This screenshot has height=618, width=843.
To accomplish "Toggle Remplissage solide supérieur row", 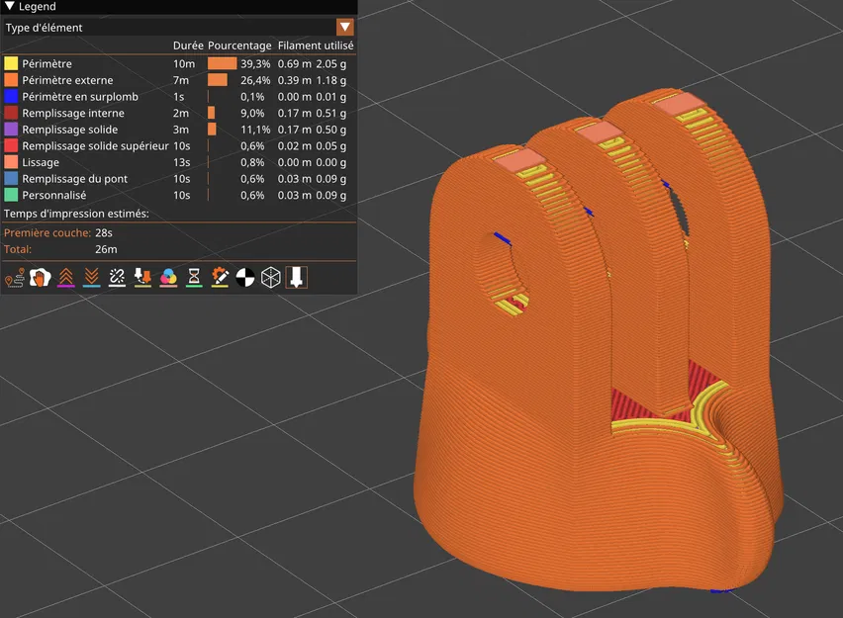I will click(178, 145).
